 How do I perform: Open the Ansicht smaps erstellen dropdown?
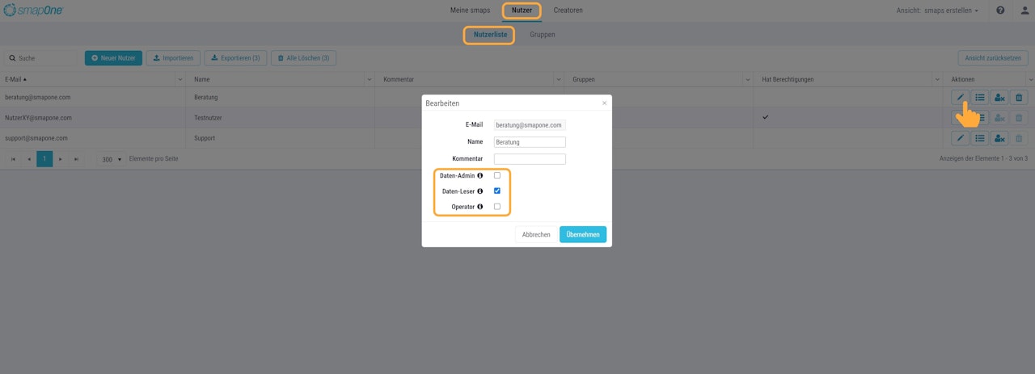click(x=938, y=11)
